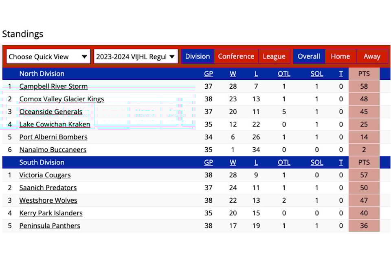Expand the 2023-2024 VIJHL season selector
This screenshot has height=260, width=391.
(x=136, y=57)
